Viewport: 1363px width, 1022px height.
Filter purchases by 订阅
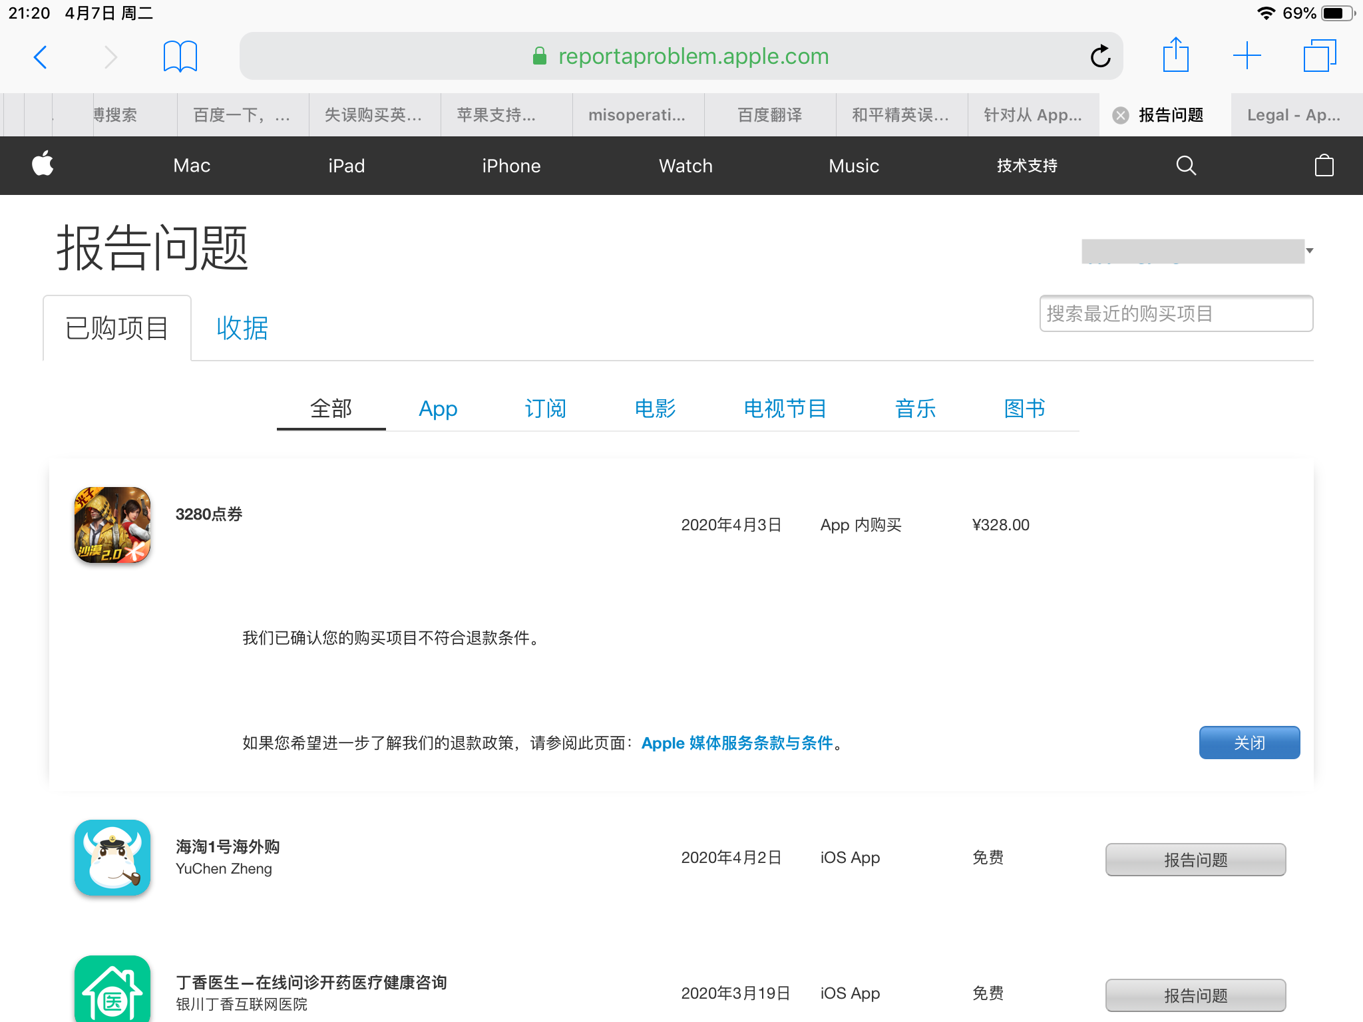(x=545, y=409)
